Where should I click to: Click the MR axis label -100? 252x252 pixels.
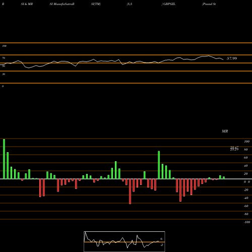pyautogui.click(x=247, y=222)
